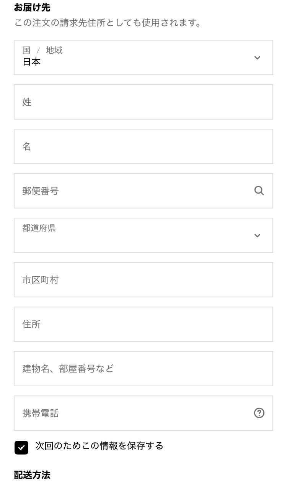Viewport: 287px width, 489px height.
Task: Click the 国 / 地域 field label
Action: [x=42, y=50]
